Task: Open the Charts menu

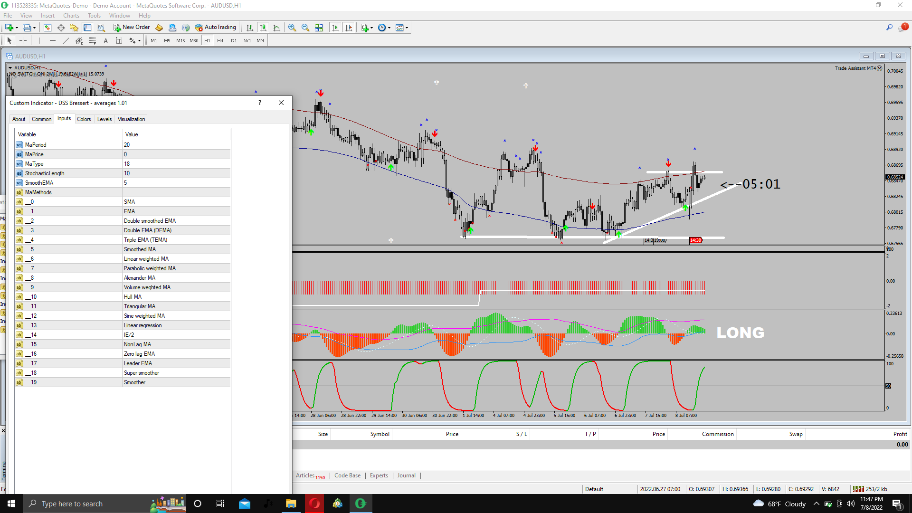Action: (71, 16)
